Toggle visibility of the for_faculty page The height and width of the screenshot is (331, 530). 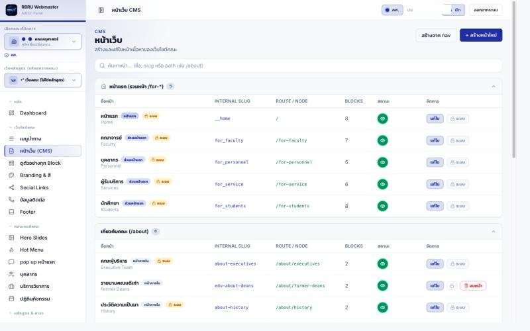[382, 140]
